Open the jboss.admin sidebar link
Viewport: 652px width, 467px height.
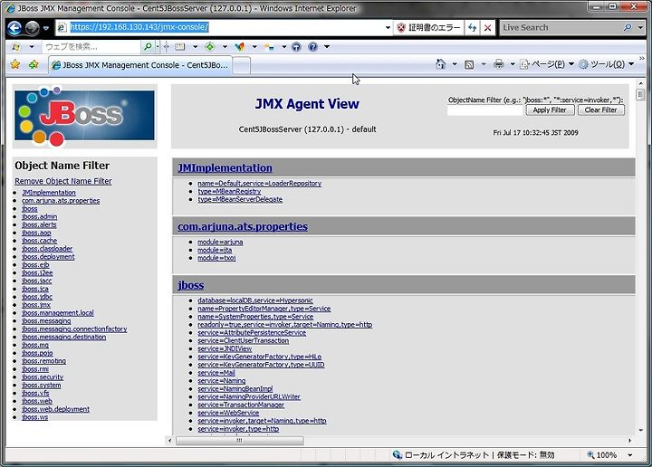point(40,217)
